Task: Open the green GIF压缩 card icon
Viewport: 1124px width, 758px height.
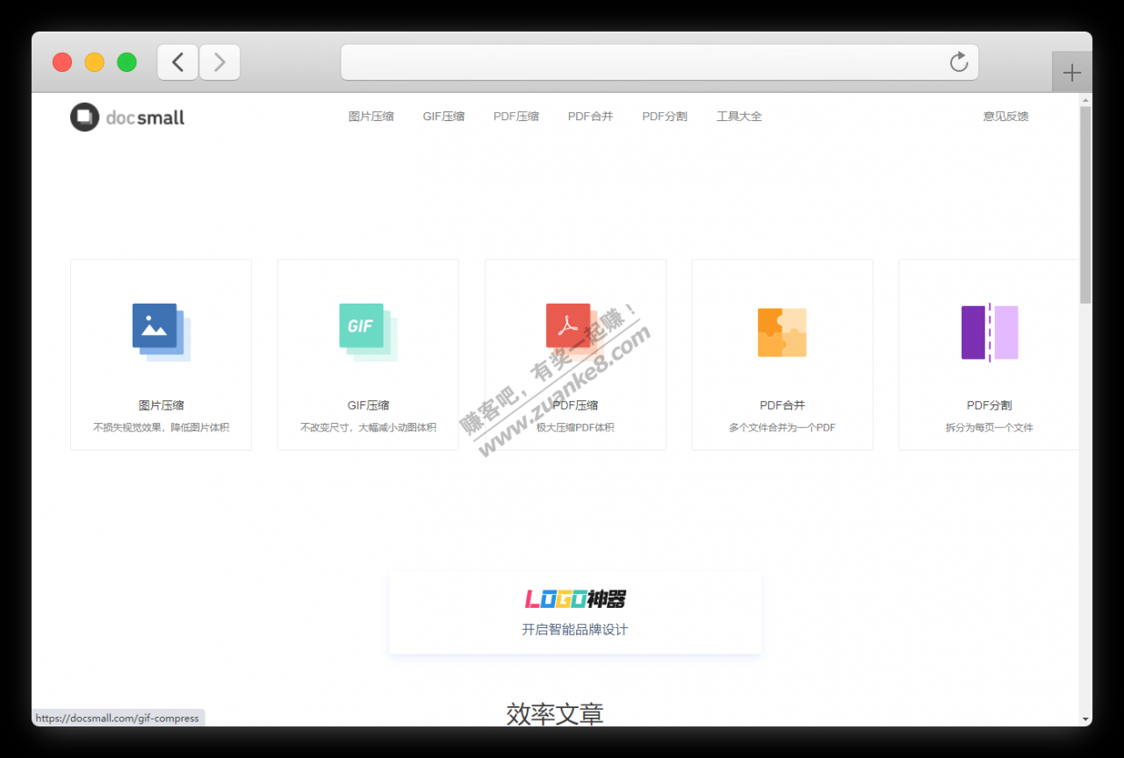Action: (369, 333)
